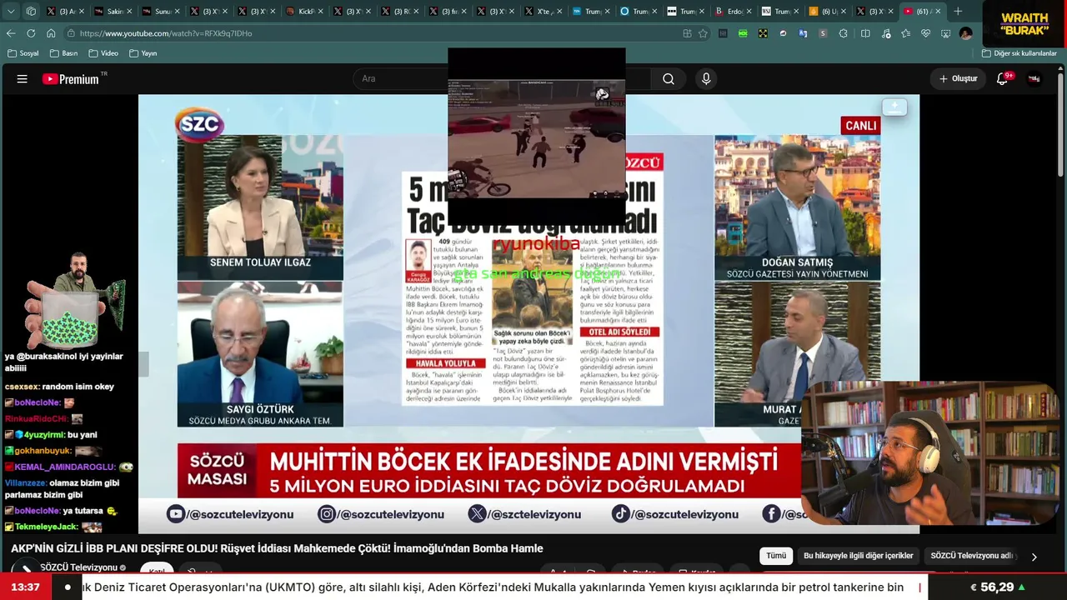1067x600 pixels.
Task: Switch to the Erdoğ browser tab
Action: pyautogui.click(x=734, y=12)
